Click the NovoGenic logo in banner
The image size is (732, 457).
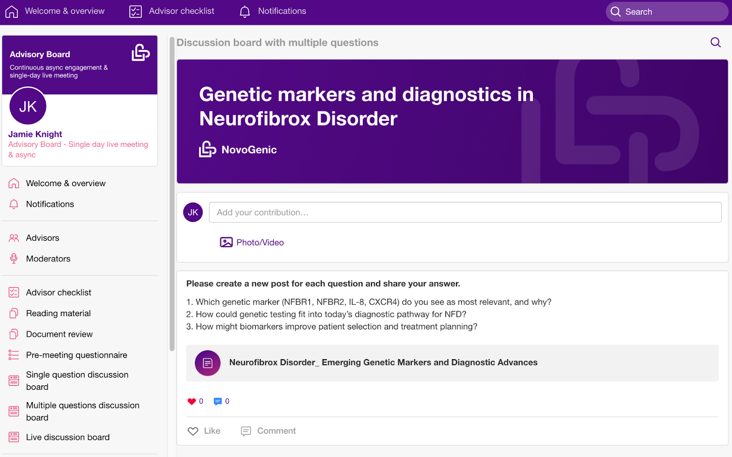238,150
